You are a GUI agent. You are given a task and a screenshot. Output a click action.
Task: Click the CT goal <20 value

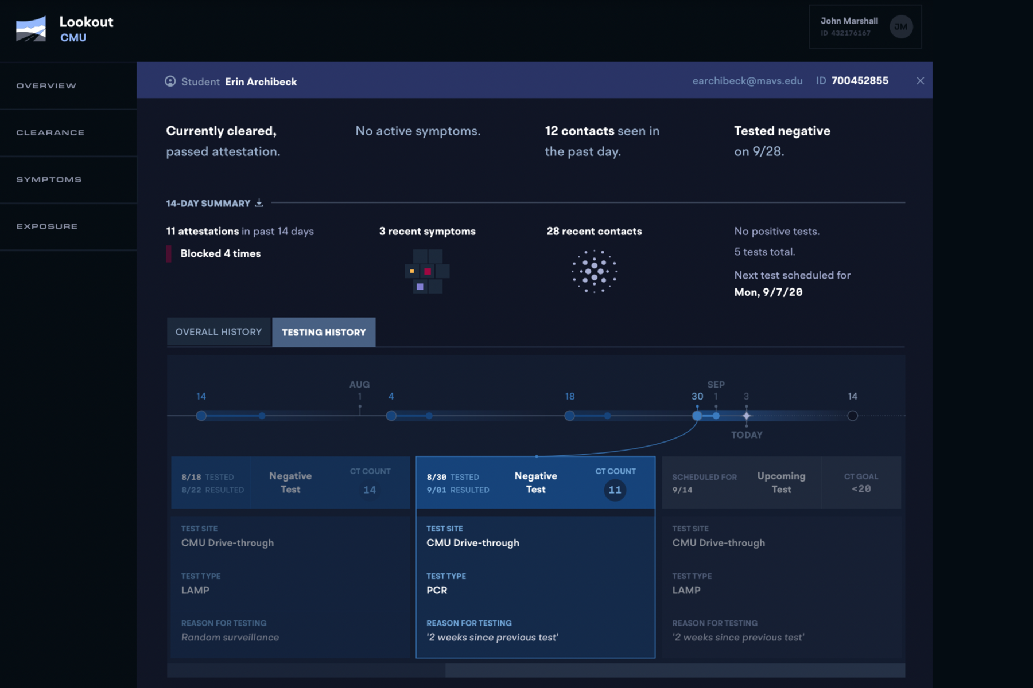pyautogui.click(x=861, y=489)
